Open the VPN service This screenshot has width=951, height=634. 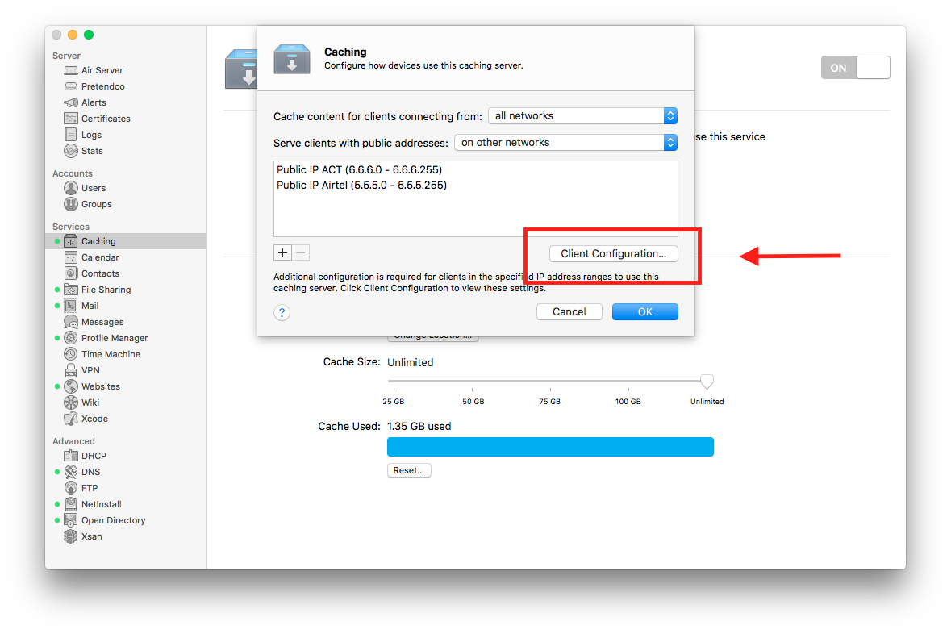90,370
